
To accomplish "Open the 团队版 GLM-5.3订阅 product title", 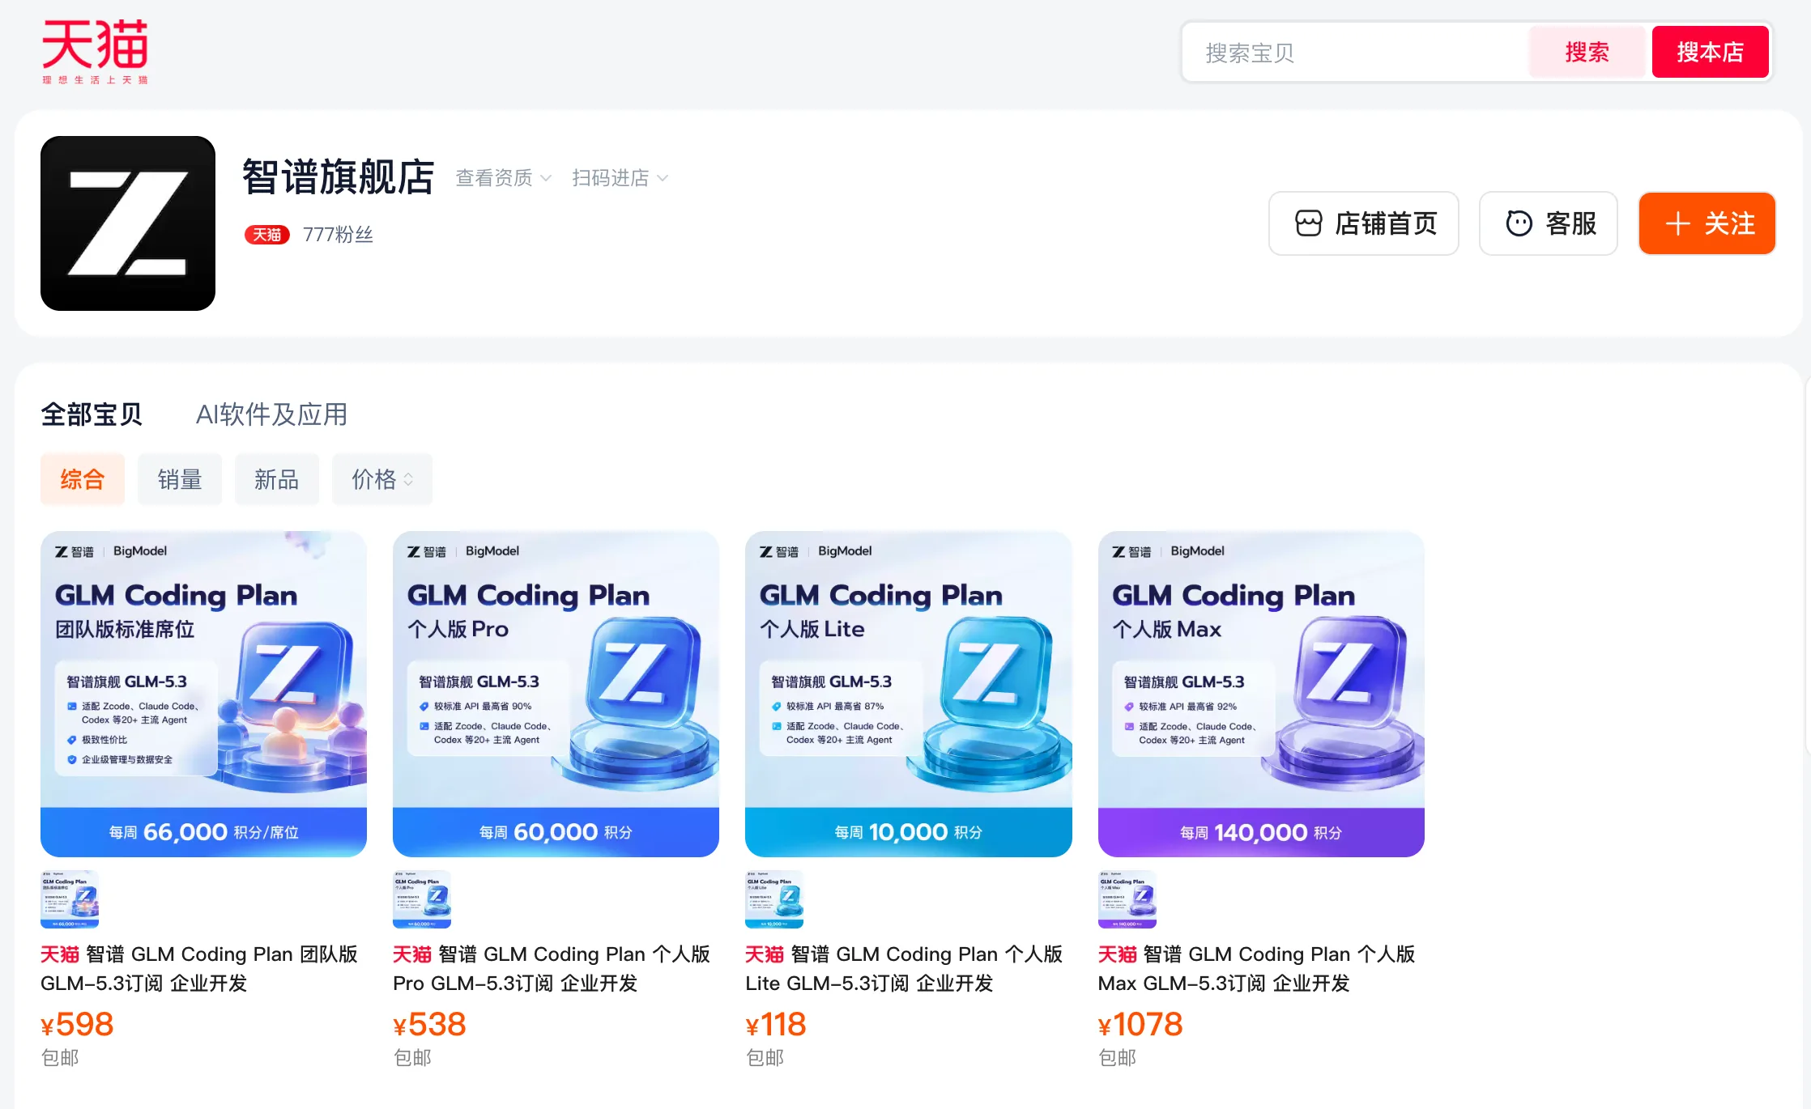I will [x=200, y=969].
